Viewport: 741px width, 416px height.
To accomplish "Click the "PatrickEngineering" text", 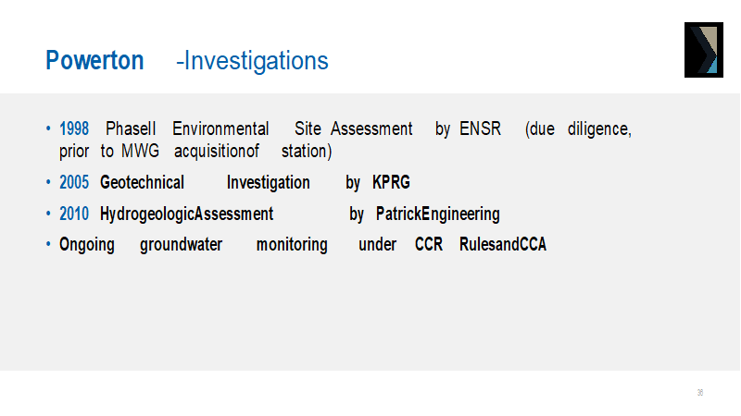I will click(437, 214).
